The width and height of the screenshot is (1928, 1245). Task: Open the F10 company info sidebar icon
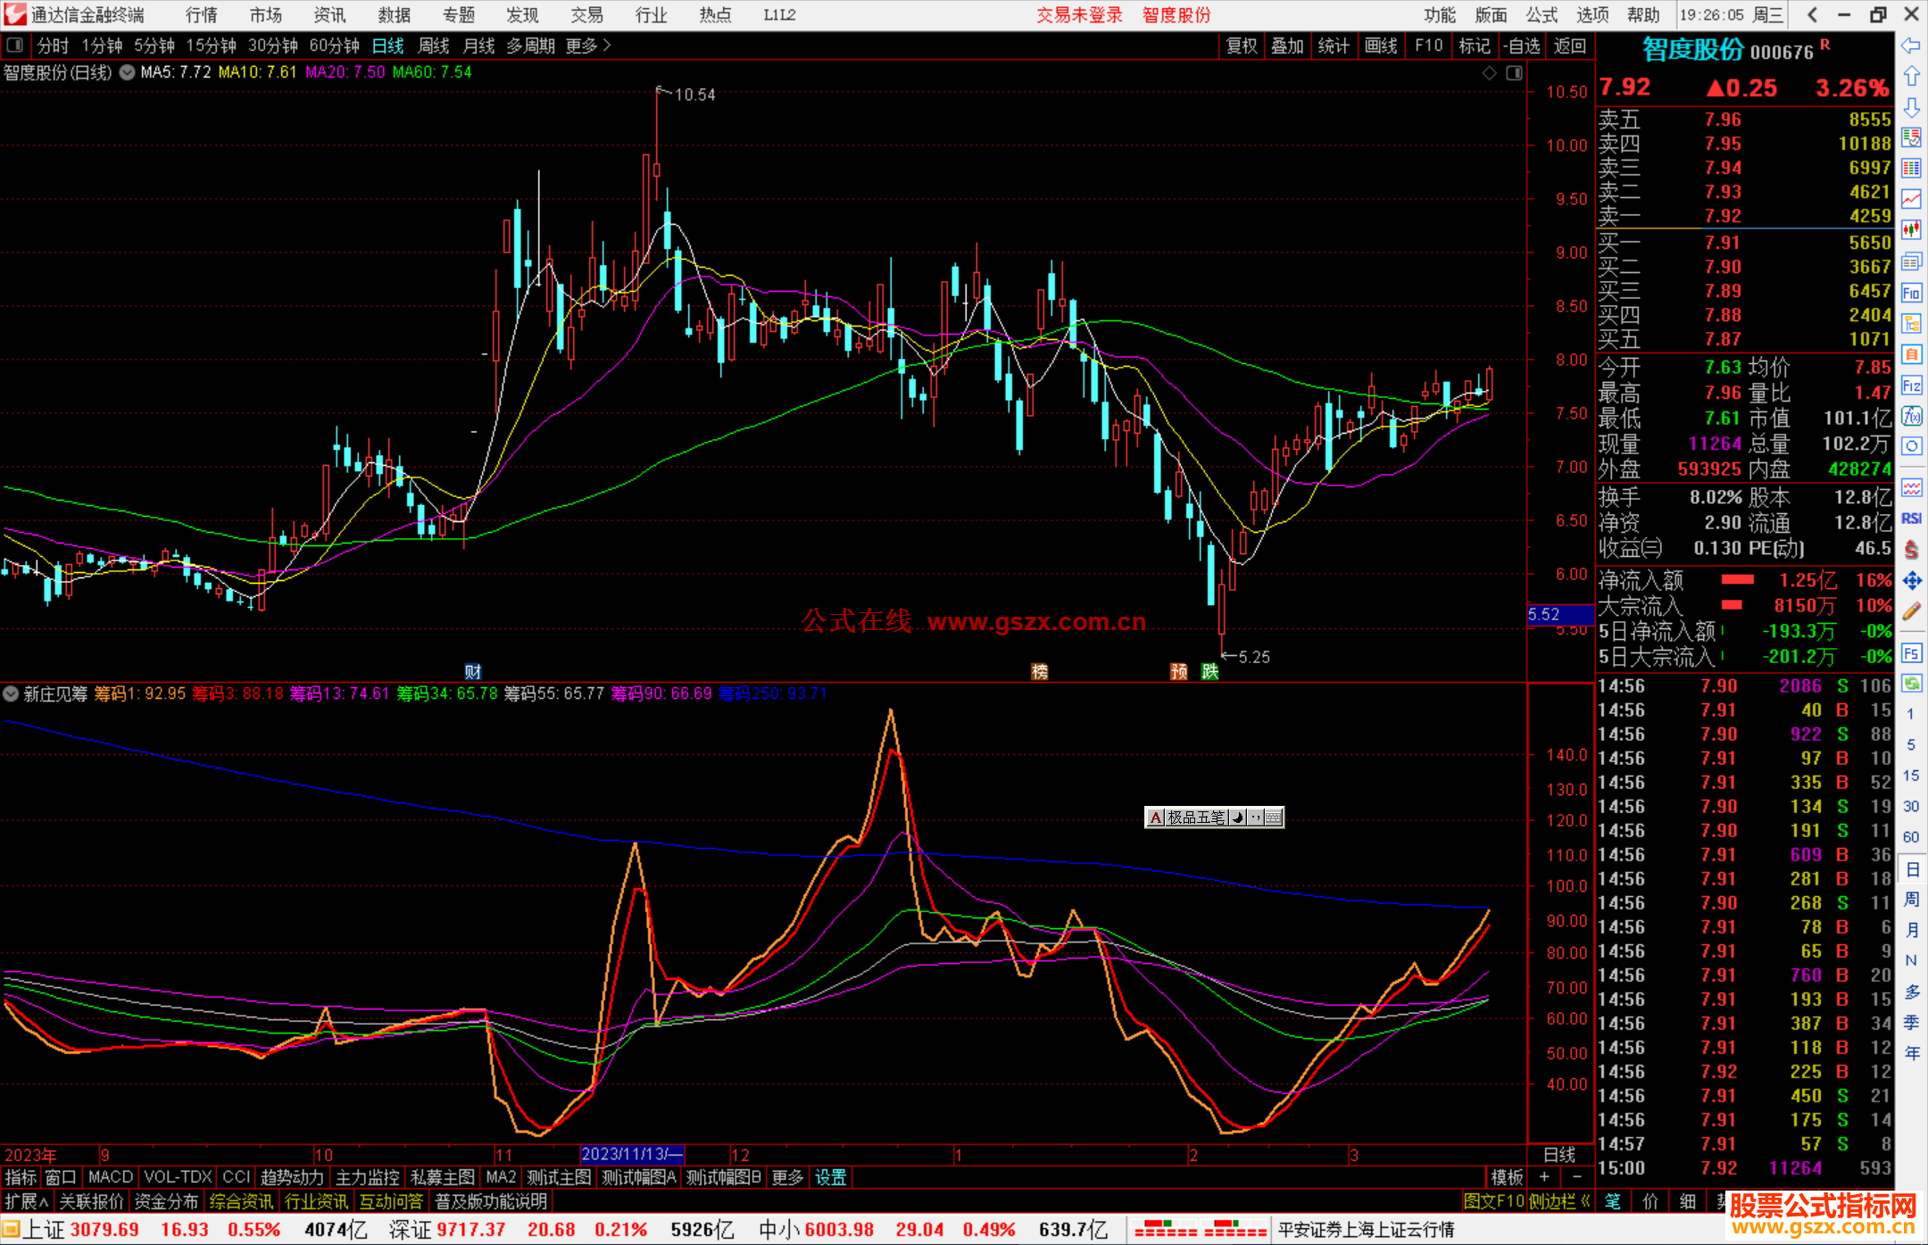pos(1911,293)
